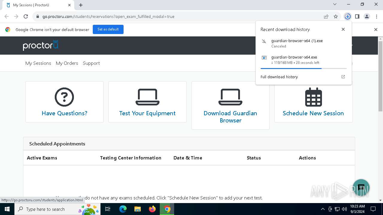The height and width of the screenshot is (215, 383).
Task: Open the volume control tray icon
Action: coord(344,209)
